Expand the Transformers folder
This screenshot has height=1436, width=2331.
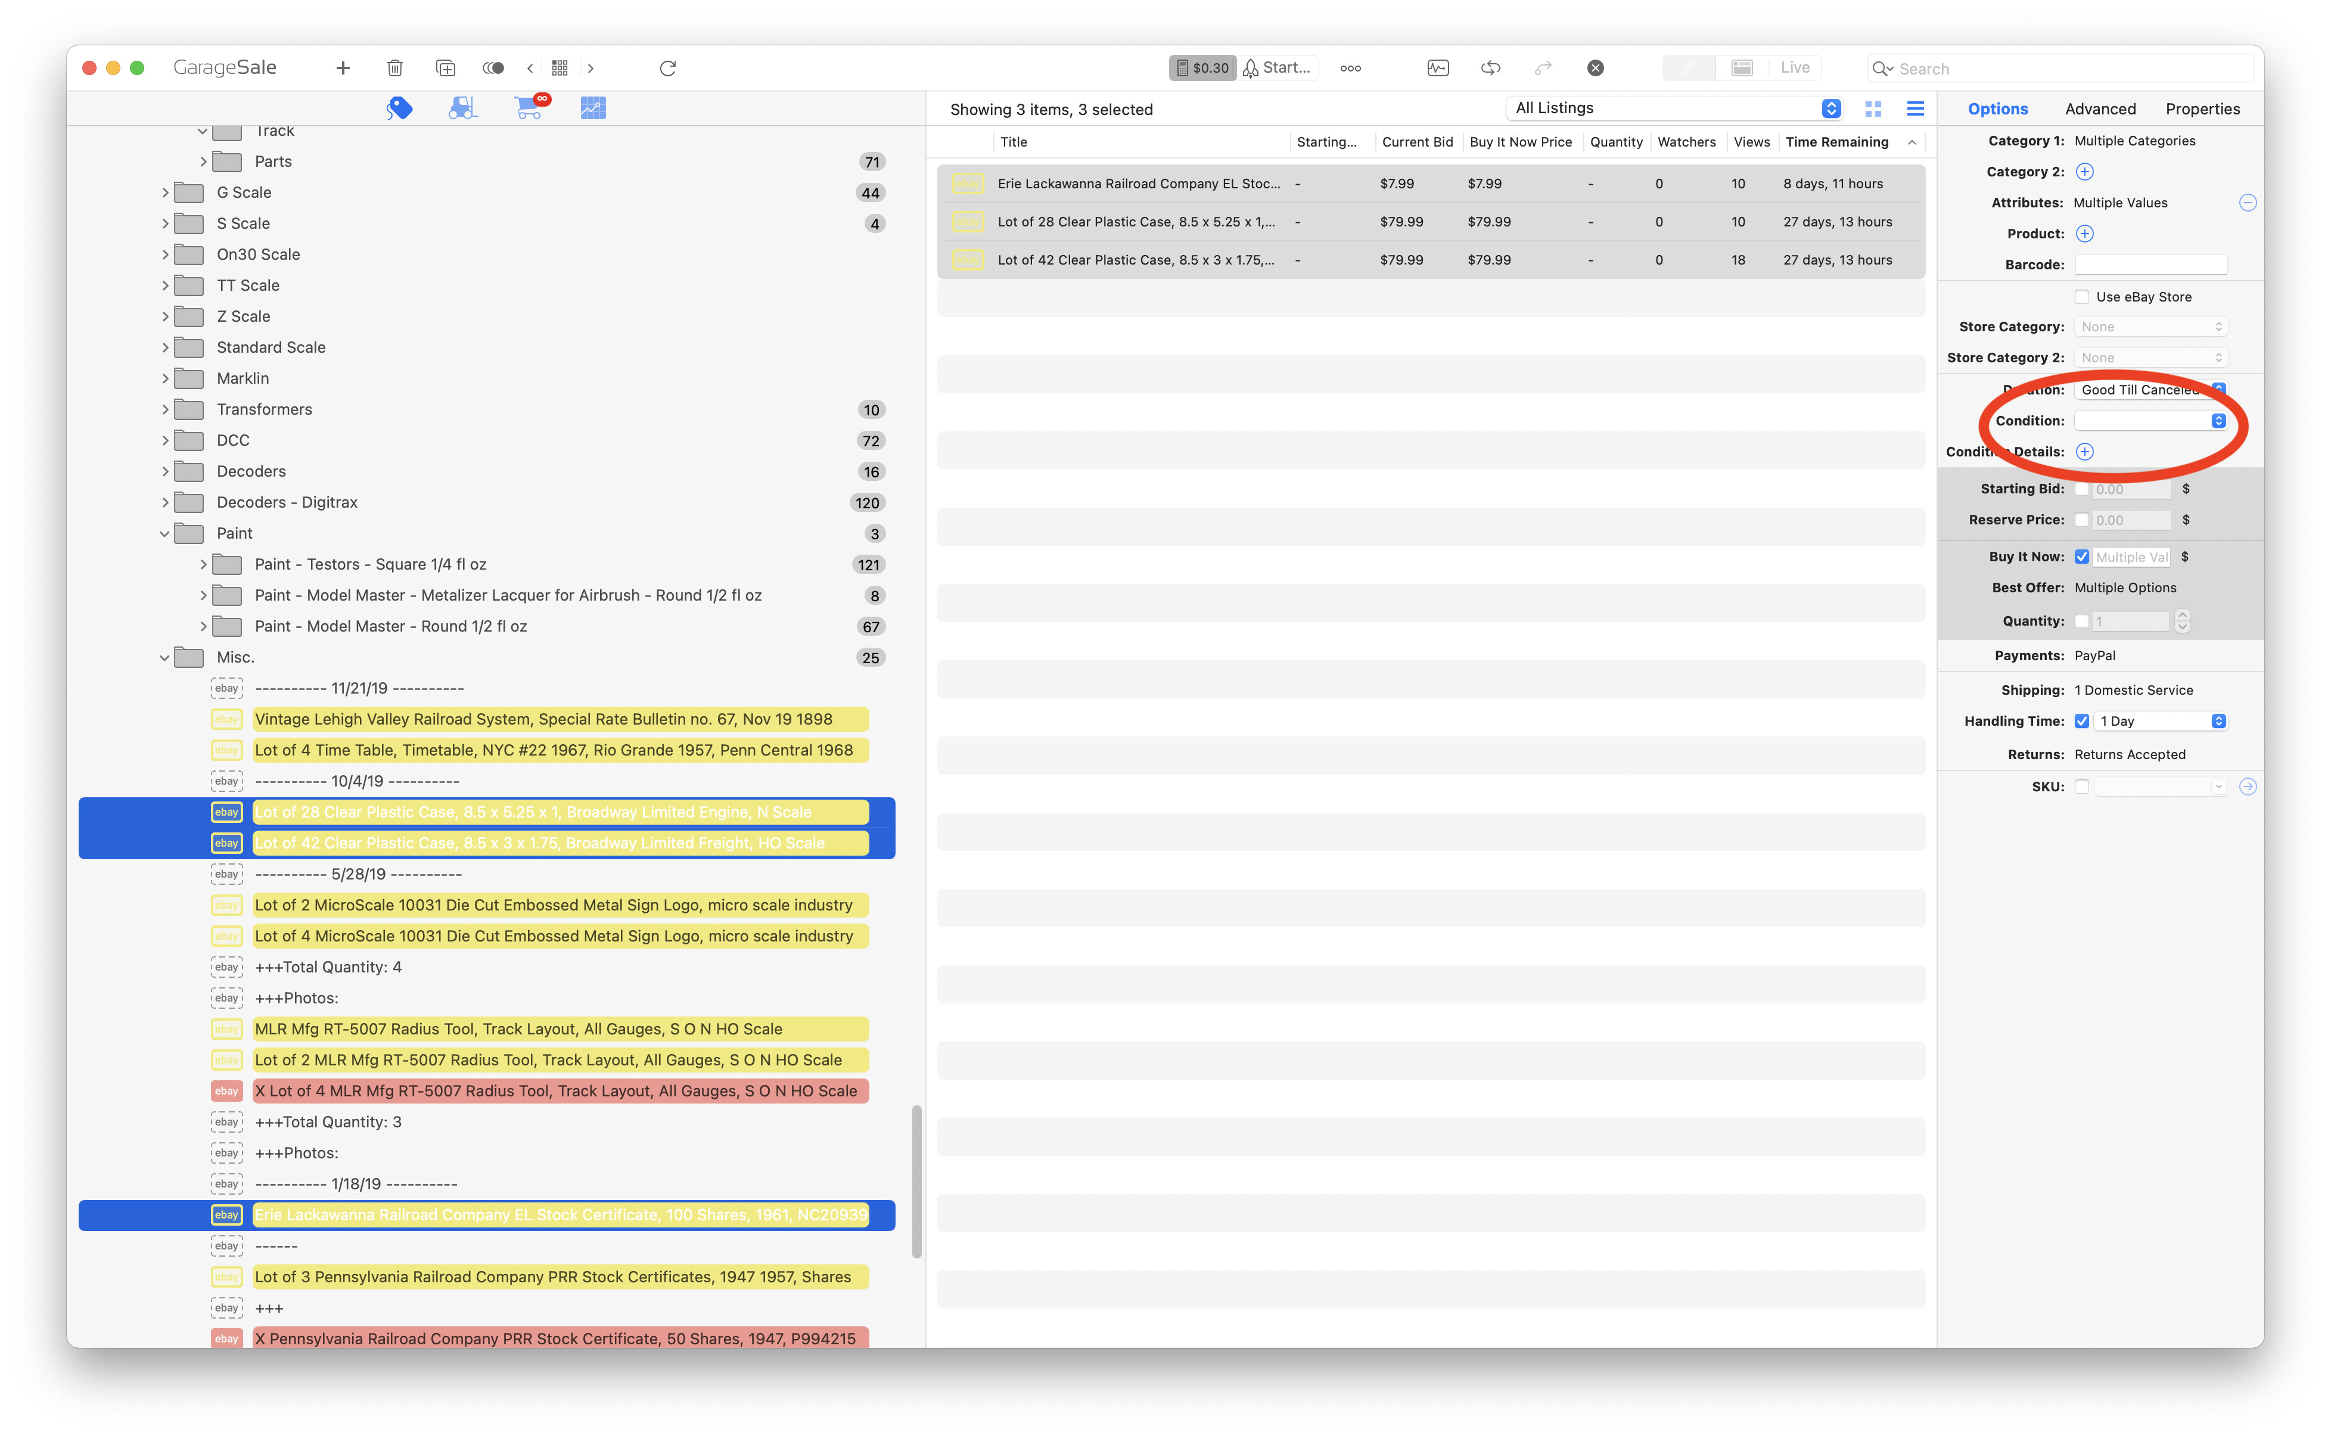click(x=165, y=409)
